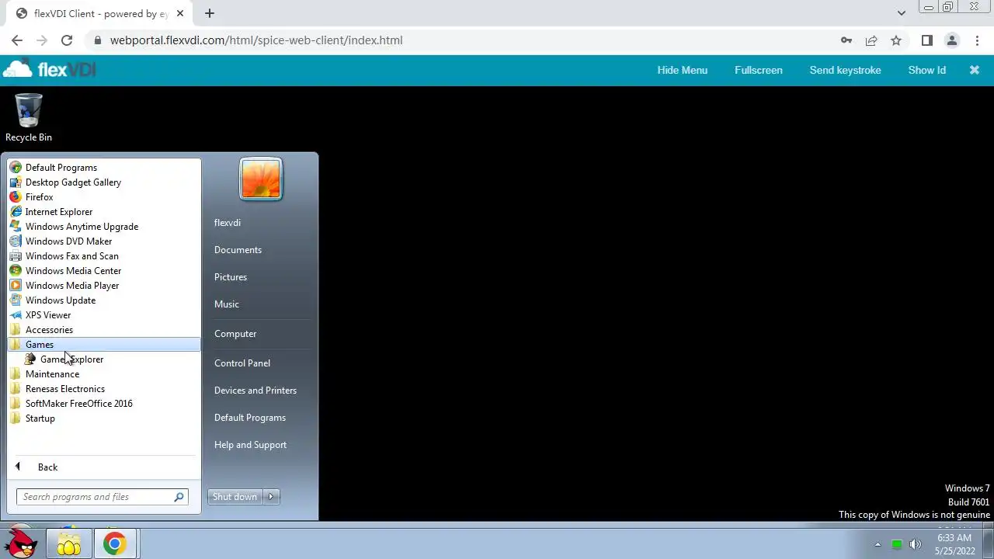Click the Windows DVD Maker icon
Viewport: 994px width, 559px height.
coord(16,241)
